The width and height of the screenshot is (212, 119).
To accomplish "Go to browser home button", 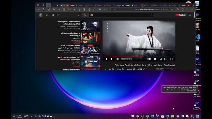I will pyautogui.click(x=178, y=10).
